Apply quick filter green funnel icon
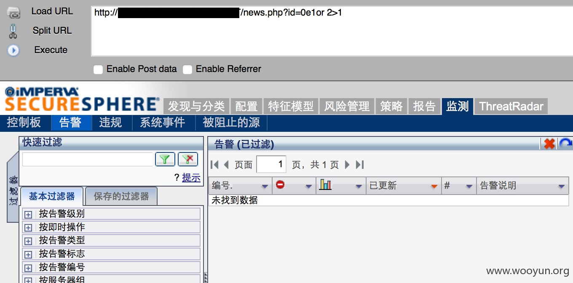 coord(165,159)
